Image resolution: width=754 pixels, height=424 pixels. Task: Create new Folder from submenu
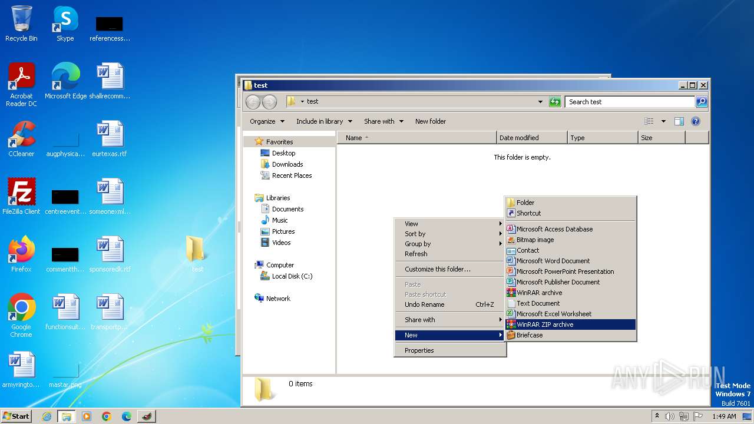(x=571, y=203)
